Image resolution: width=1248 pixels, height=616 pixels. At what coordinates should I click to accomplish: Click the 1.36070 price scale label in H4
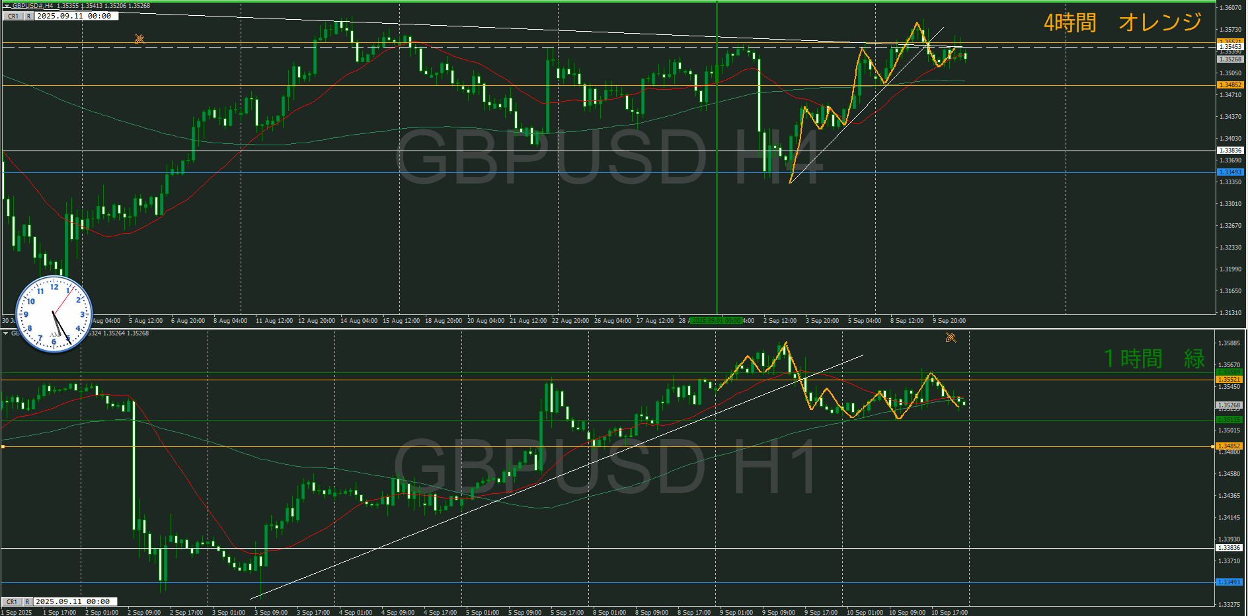coord(1230,8)
